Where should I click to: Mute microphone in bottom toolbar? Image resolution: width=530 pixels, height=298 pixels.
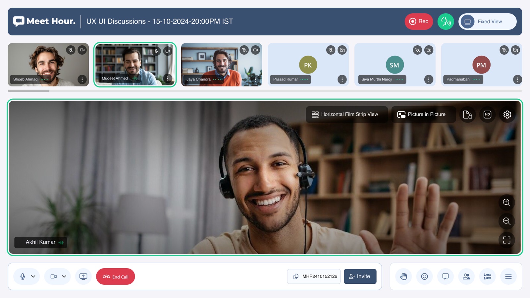[x=23, y=276]
